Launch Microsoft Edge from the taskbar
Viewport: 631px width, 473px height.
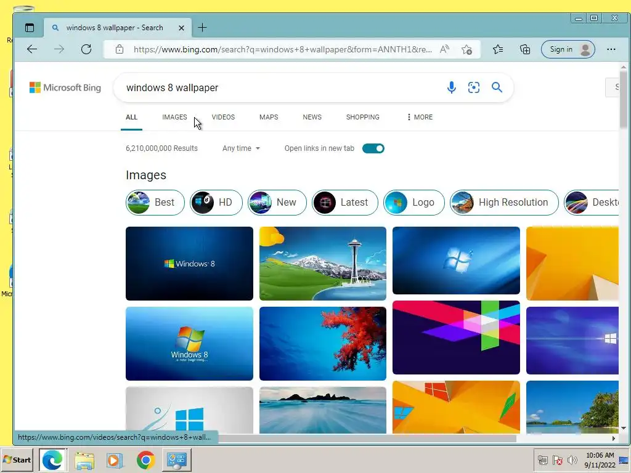tap(53, 460)
